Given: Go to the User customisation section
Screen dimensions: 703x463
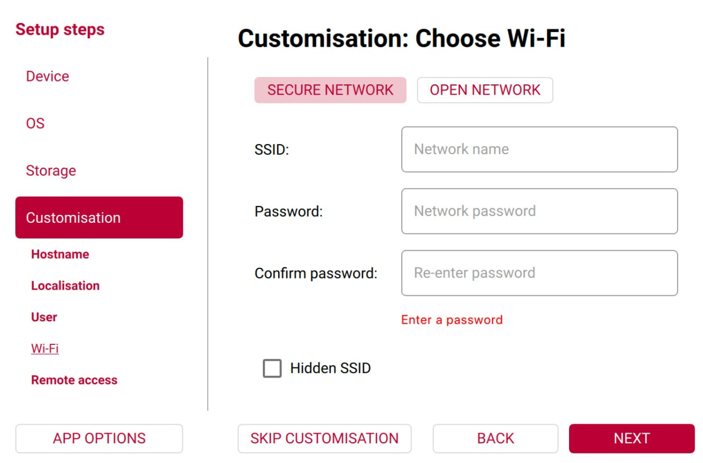Looking at the screenshot, I should (x=44, y=317).
